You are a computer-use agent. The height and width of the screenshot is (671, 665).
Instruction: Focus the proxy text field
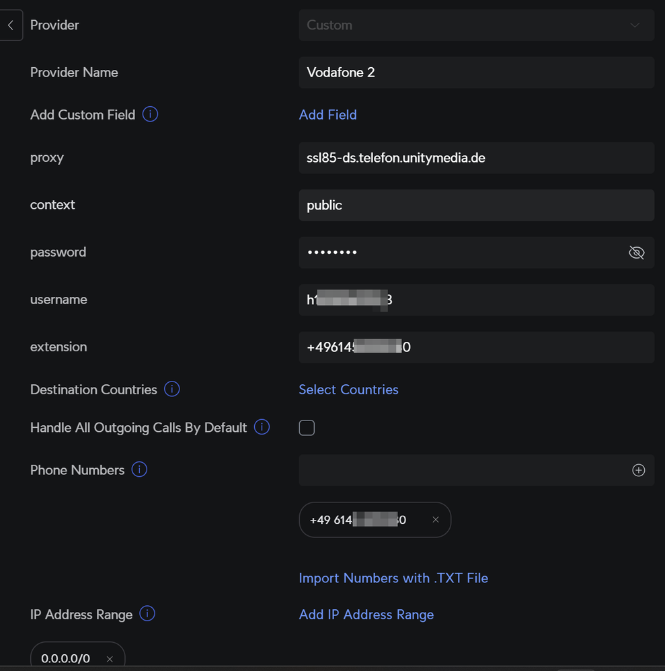tap(476, 158)
